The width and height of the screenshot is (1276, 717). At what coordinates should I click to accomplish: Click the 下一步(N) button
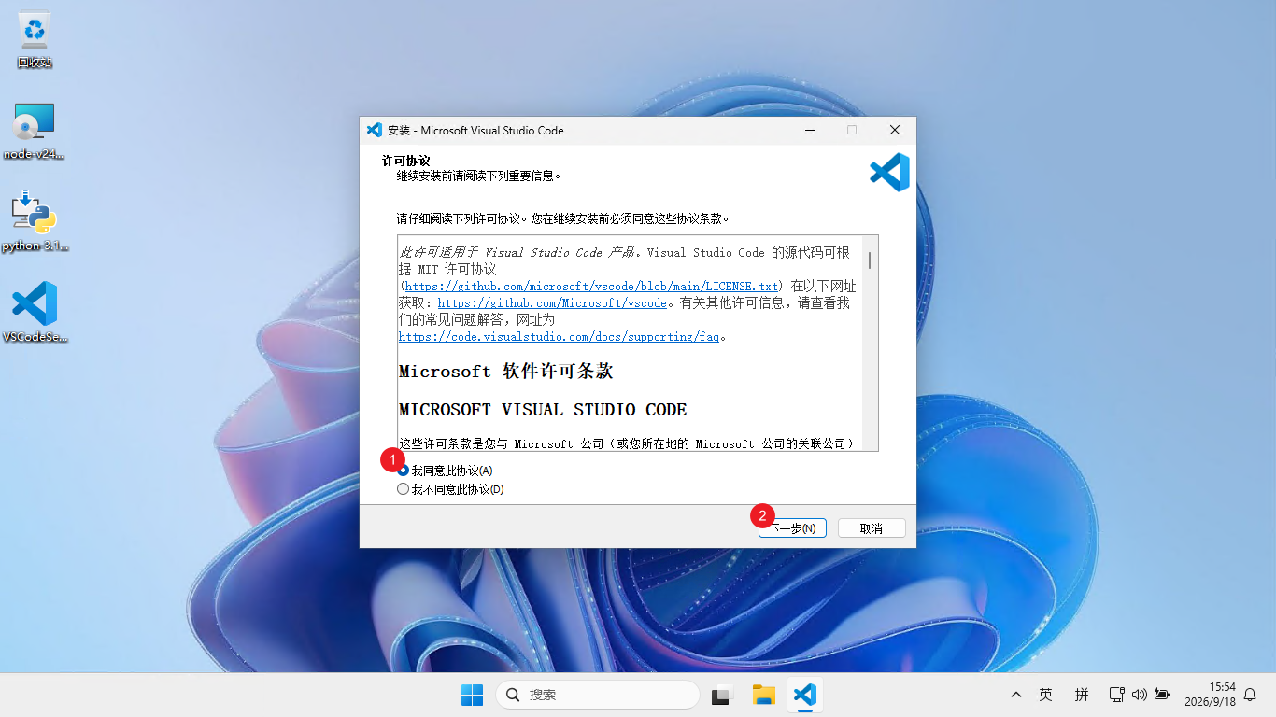[x=792, y=528]
